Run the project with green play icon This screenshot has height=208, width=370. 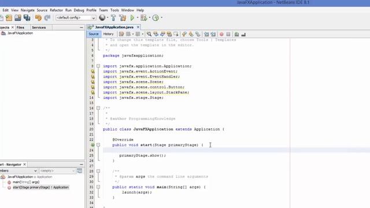(x=132, y=18)
